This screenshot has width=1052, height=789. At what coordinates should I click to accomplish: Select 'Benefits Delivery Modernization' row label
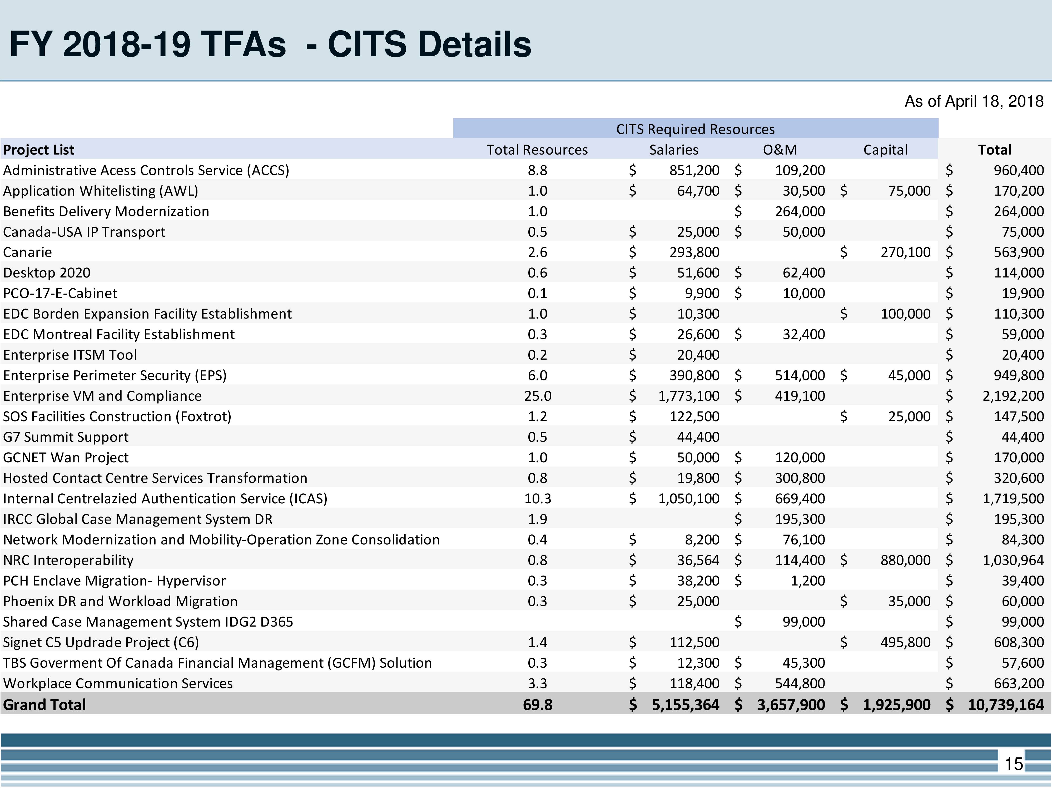coord(106,211)
